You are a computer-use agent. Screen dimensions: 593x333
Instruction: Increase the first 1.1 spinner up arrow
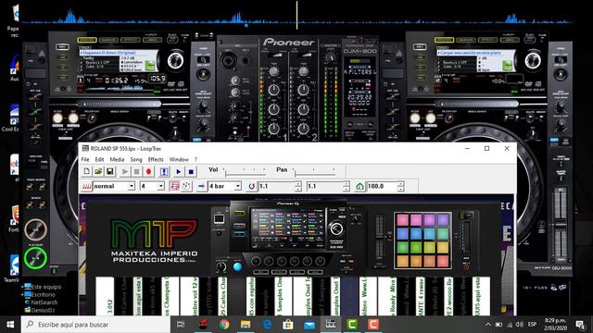click(298, 184)
